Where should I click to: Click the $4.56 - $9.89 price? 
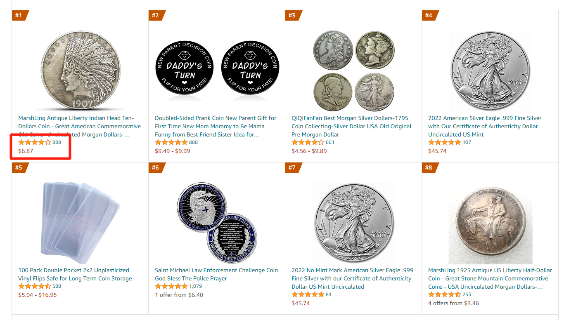(309, 151)
